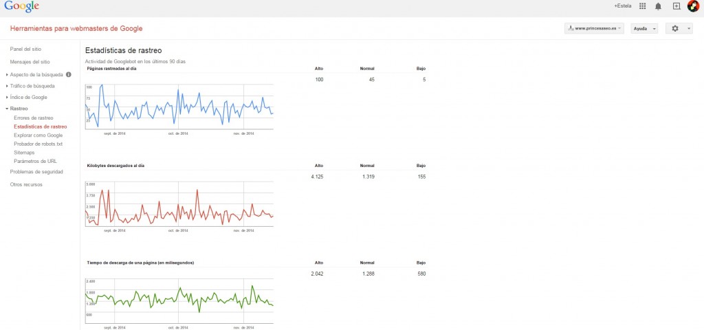Click the green Tiempo de descarga chart

[x=179, y=301]
